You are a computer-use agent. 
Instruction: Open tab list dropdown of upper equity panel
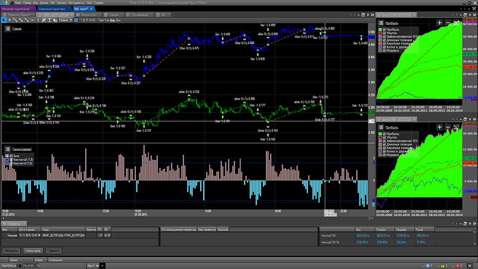461,14
